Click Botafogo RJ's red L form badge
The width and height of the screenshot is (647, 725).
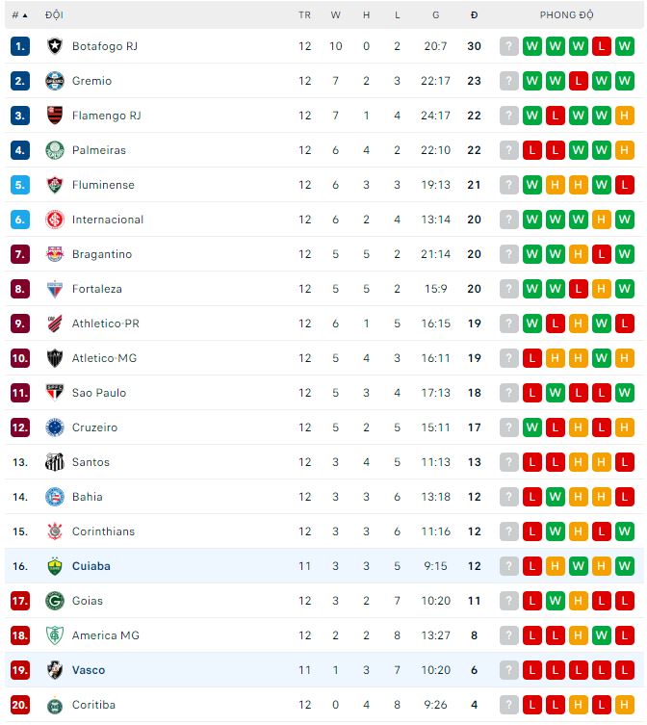602,46
